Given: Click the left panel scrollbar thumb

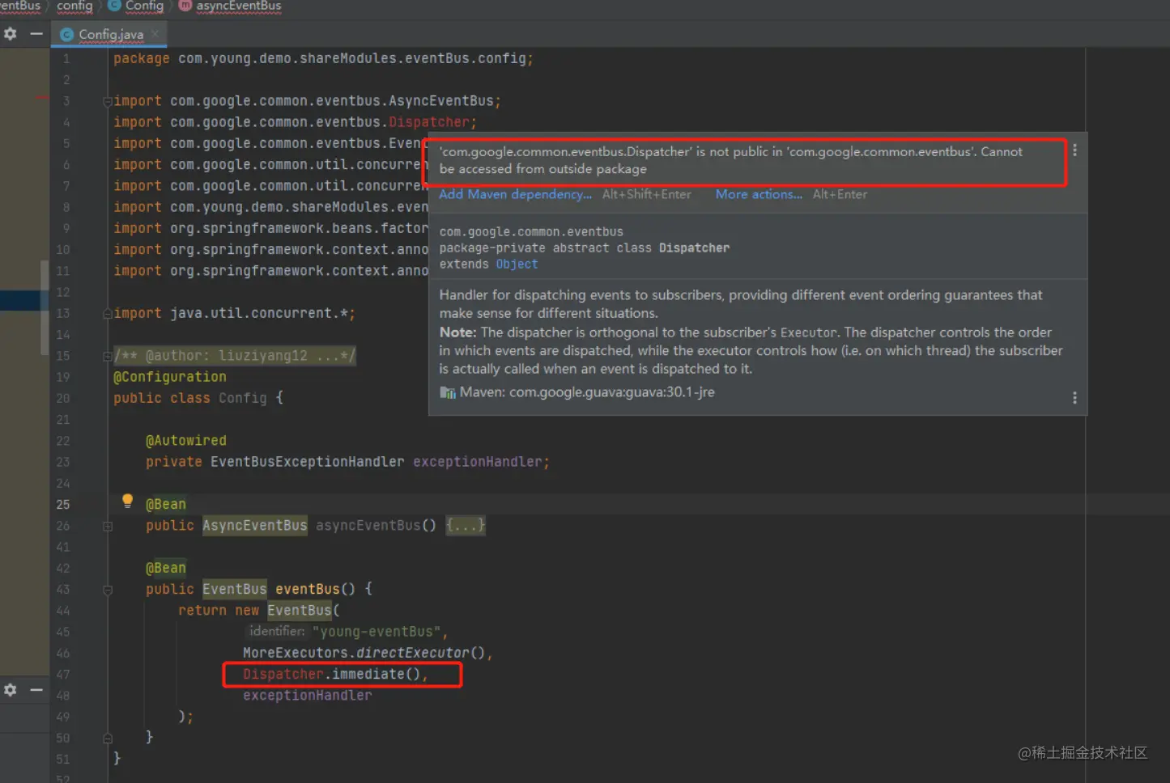Looking at the screenshot, I should pos(45,307).
